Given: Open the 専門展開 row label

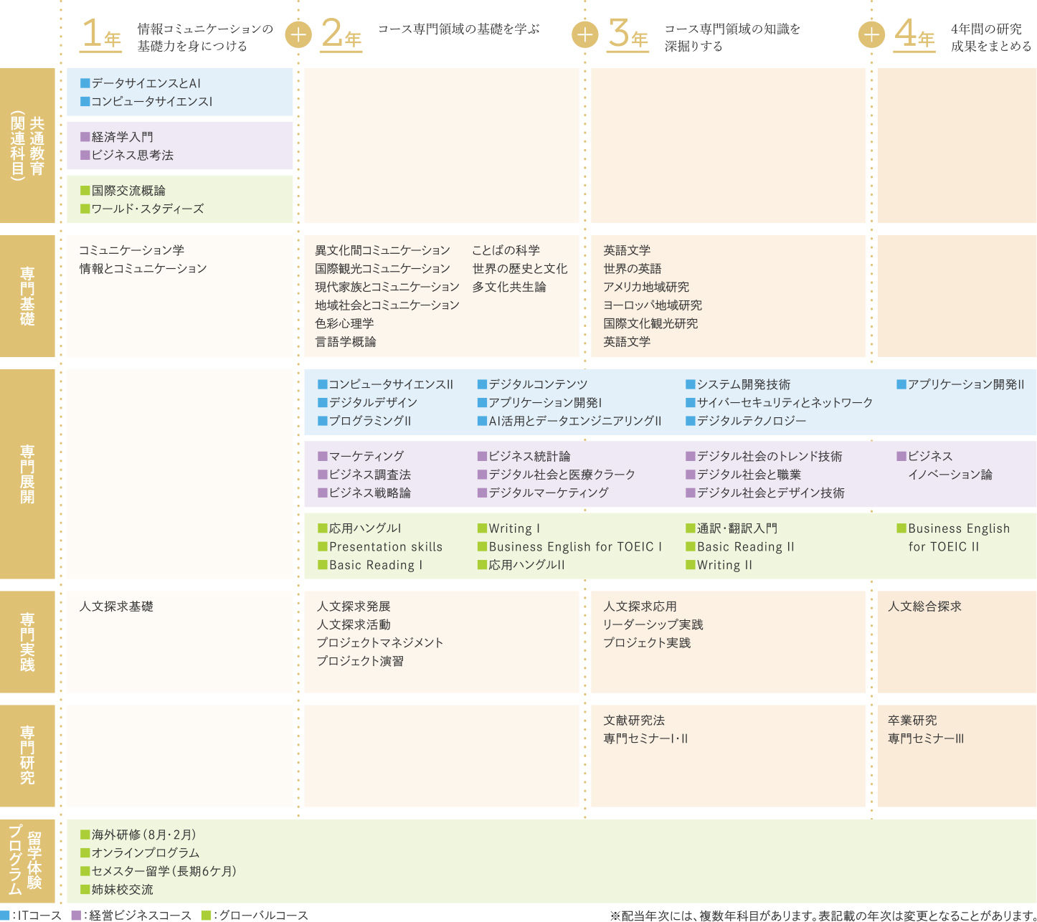Looking at the screenshot, I should pos(27,474).
